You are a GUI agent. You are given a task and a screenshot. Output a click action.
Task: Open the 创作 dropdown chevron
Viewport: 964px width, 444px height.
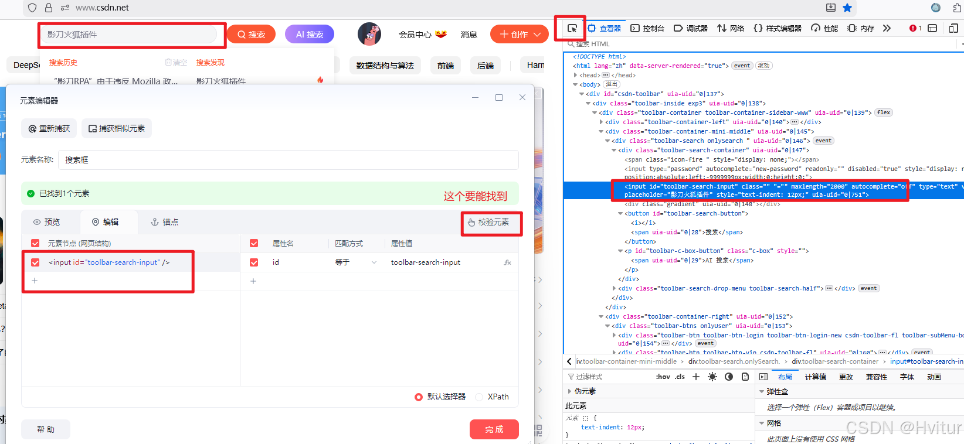(537, 35)
